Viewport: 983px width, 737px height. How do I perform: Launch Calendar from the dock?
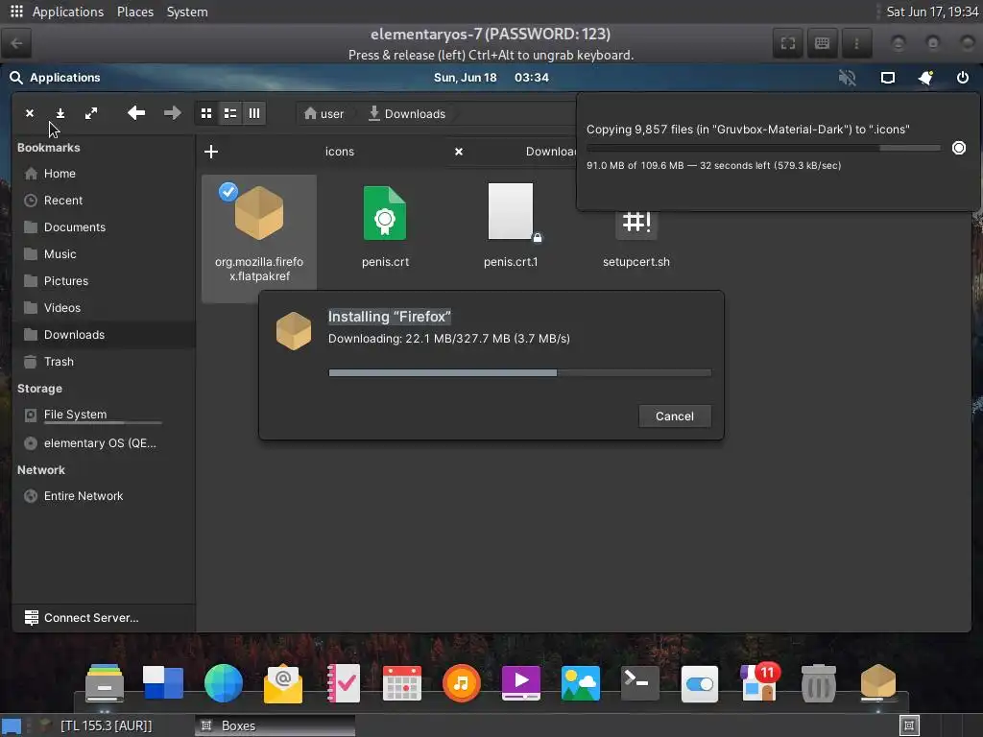point(402,682)
